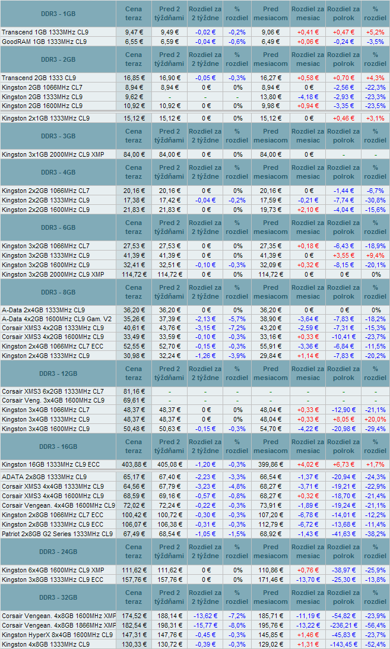Image resolution: width=390 pixels, height=649 pixels.
Task: Click 68,59 € price of Corsair XMS3 4x4GB 1600MHz
Action: [135, 496]
